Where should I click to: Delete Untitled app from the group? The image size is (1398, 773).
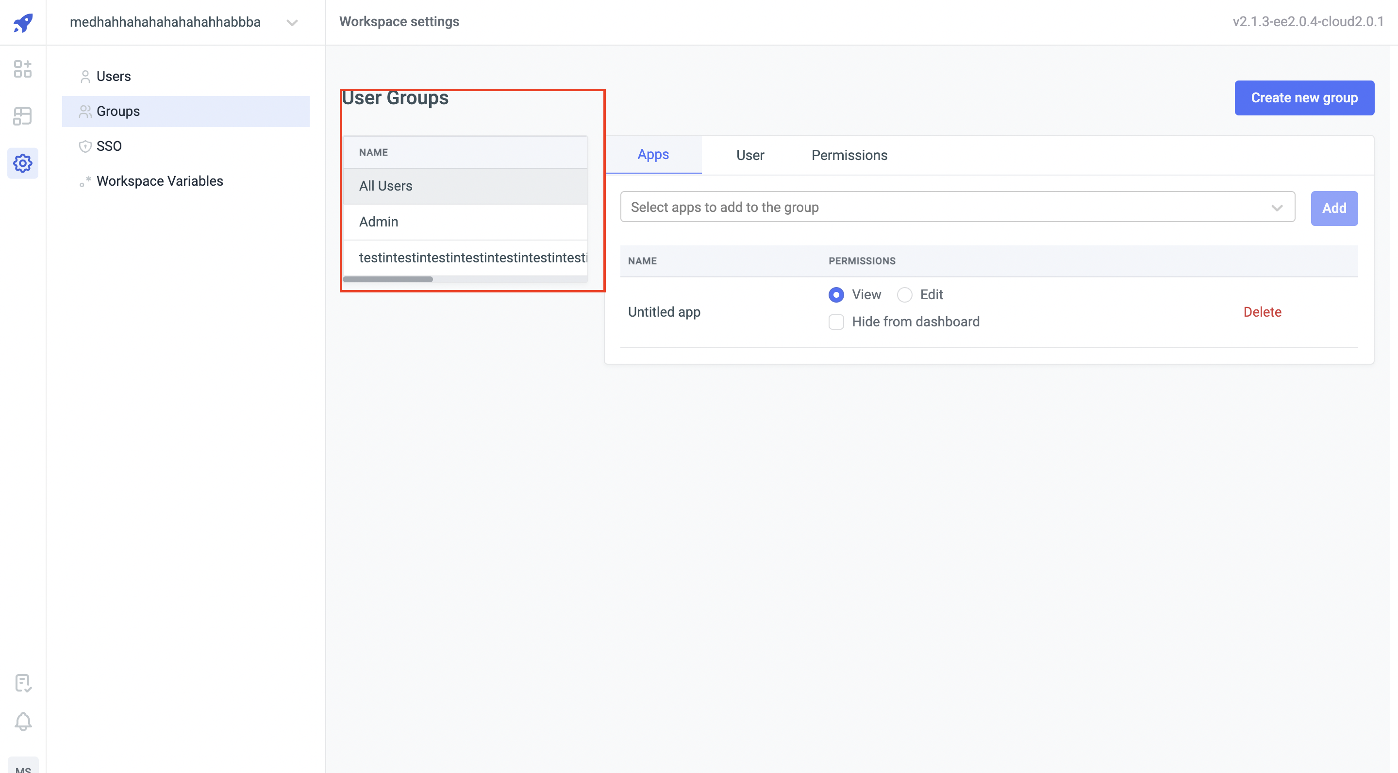(x=1262, y=312)
